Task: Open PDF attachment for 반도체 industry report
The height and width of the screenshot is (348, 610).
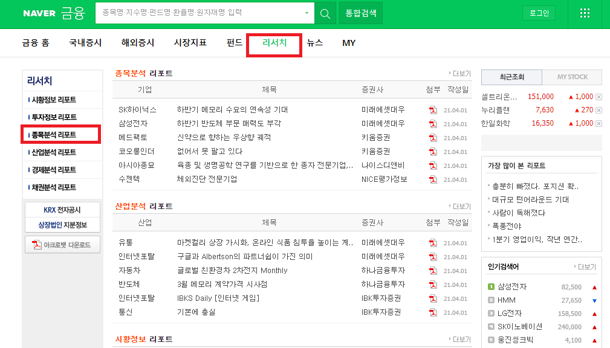Action: [433, 285]
